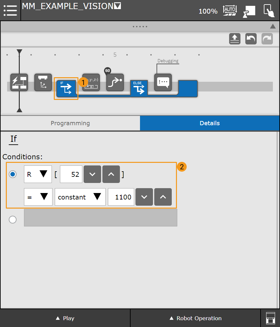
Task: Open the hamburger main menu
Action: coord(10,10)
